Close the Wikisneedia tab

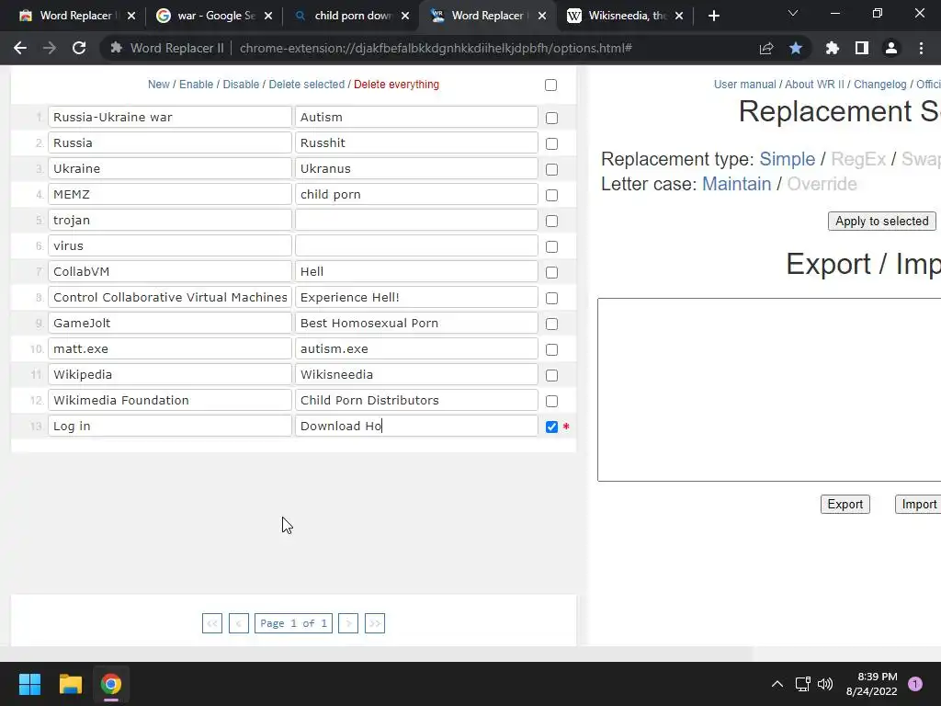point(679,16)
